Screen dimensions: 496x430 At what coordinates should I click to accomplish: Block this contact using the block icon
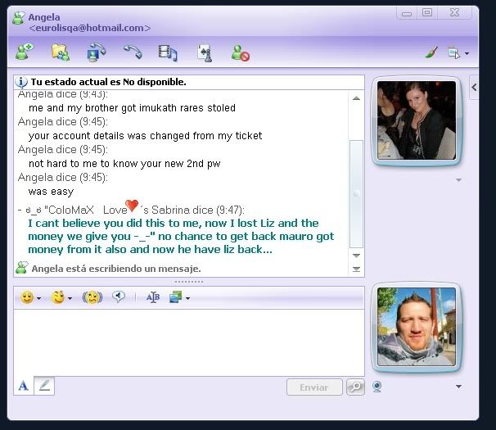(240, 52)
